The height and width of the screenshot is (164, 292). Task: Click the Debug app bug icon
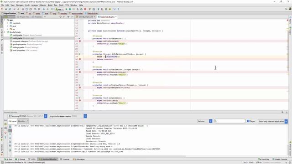(70, 9)
